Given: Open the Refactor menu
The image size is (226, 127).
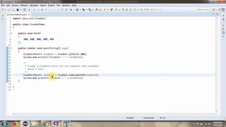Looking at the screenshot, I should pyautogui.click(x=24, y=5).
